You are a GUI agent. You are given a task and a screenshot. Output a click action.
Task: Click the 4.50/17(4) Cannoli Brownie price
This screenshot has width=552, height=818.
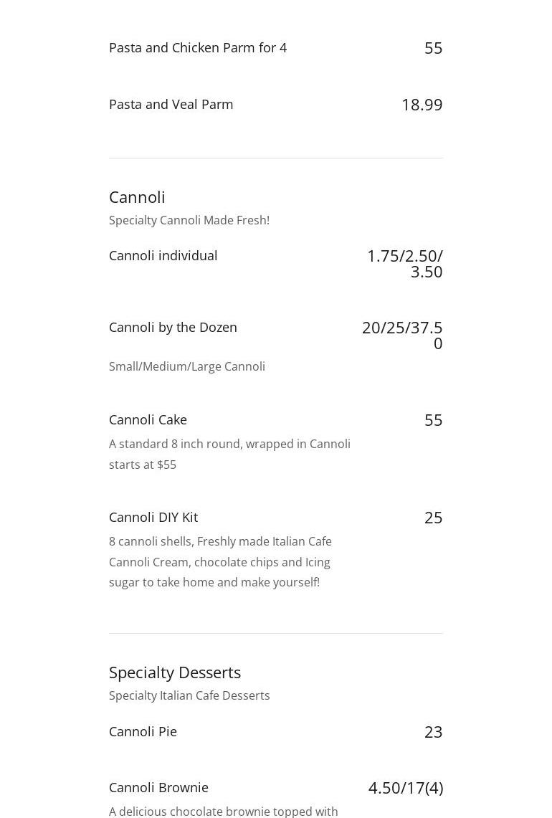405,788
